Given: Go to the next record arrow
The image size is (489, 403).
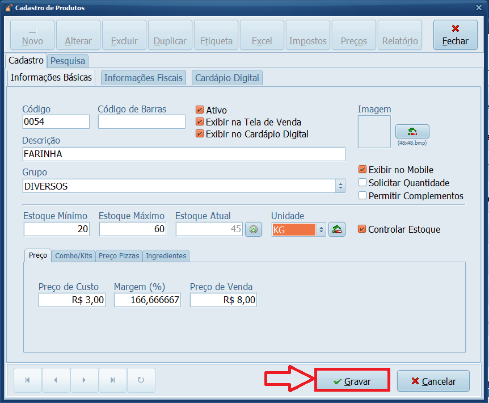Looking at the screenshot, I should point(84,380).
